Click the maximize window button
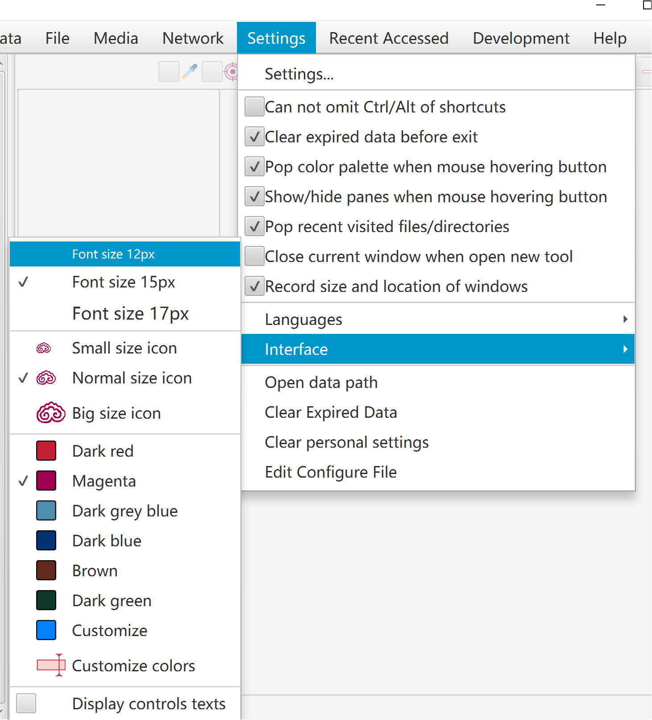652x720 pixels. [647, 5]
